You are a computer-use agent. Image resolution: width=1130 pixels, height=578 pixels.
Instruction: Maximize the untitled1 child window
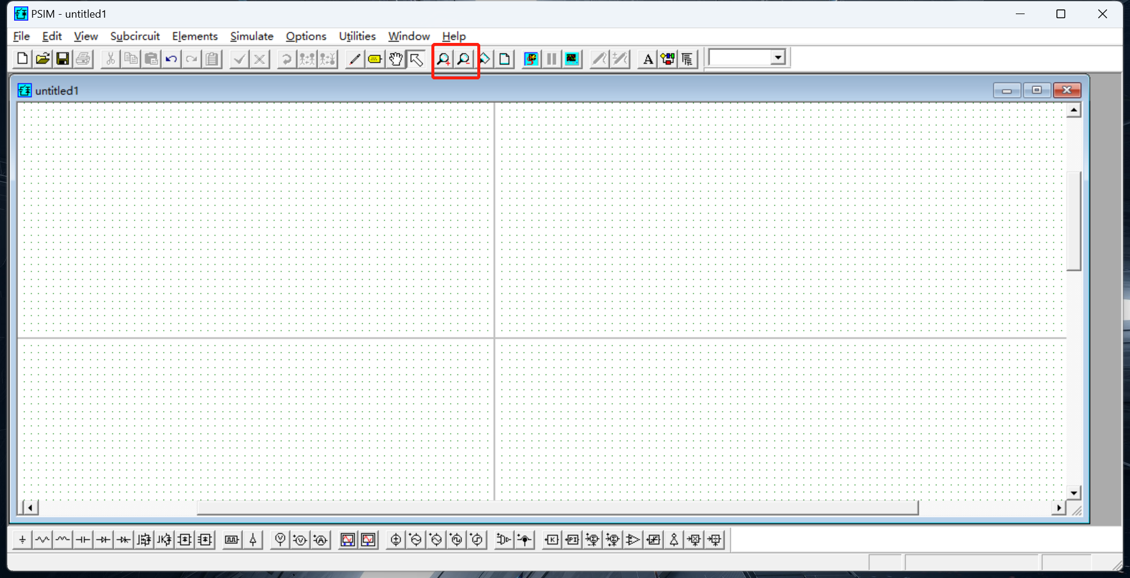point(1037,90)
